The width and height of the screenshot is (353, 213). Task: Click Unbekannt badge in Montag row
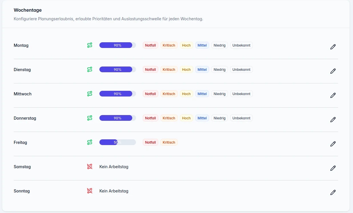pyautogui.click(x=241, y=45)
